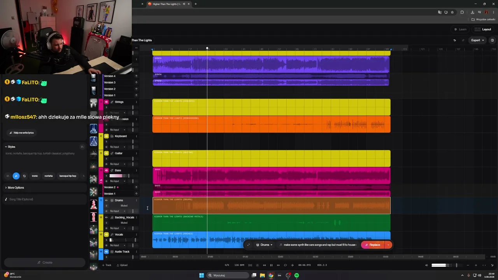Image resolution: width=498 pixels, height=280 pixels.
Task: Undo the last action
Action: pyautogui.click(x=454, y=40)
